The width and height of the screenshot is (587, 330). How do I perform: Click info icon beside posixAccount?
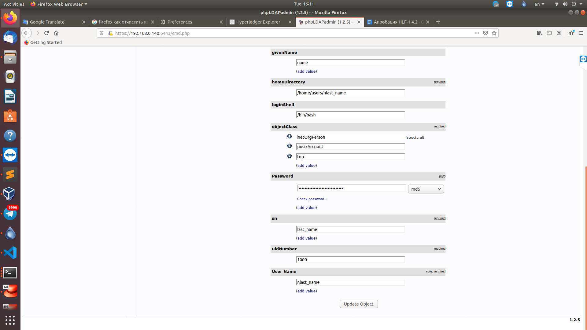tap(289, 146)
